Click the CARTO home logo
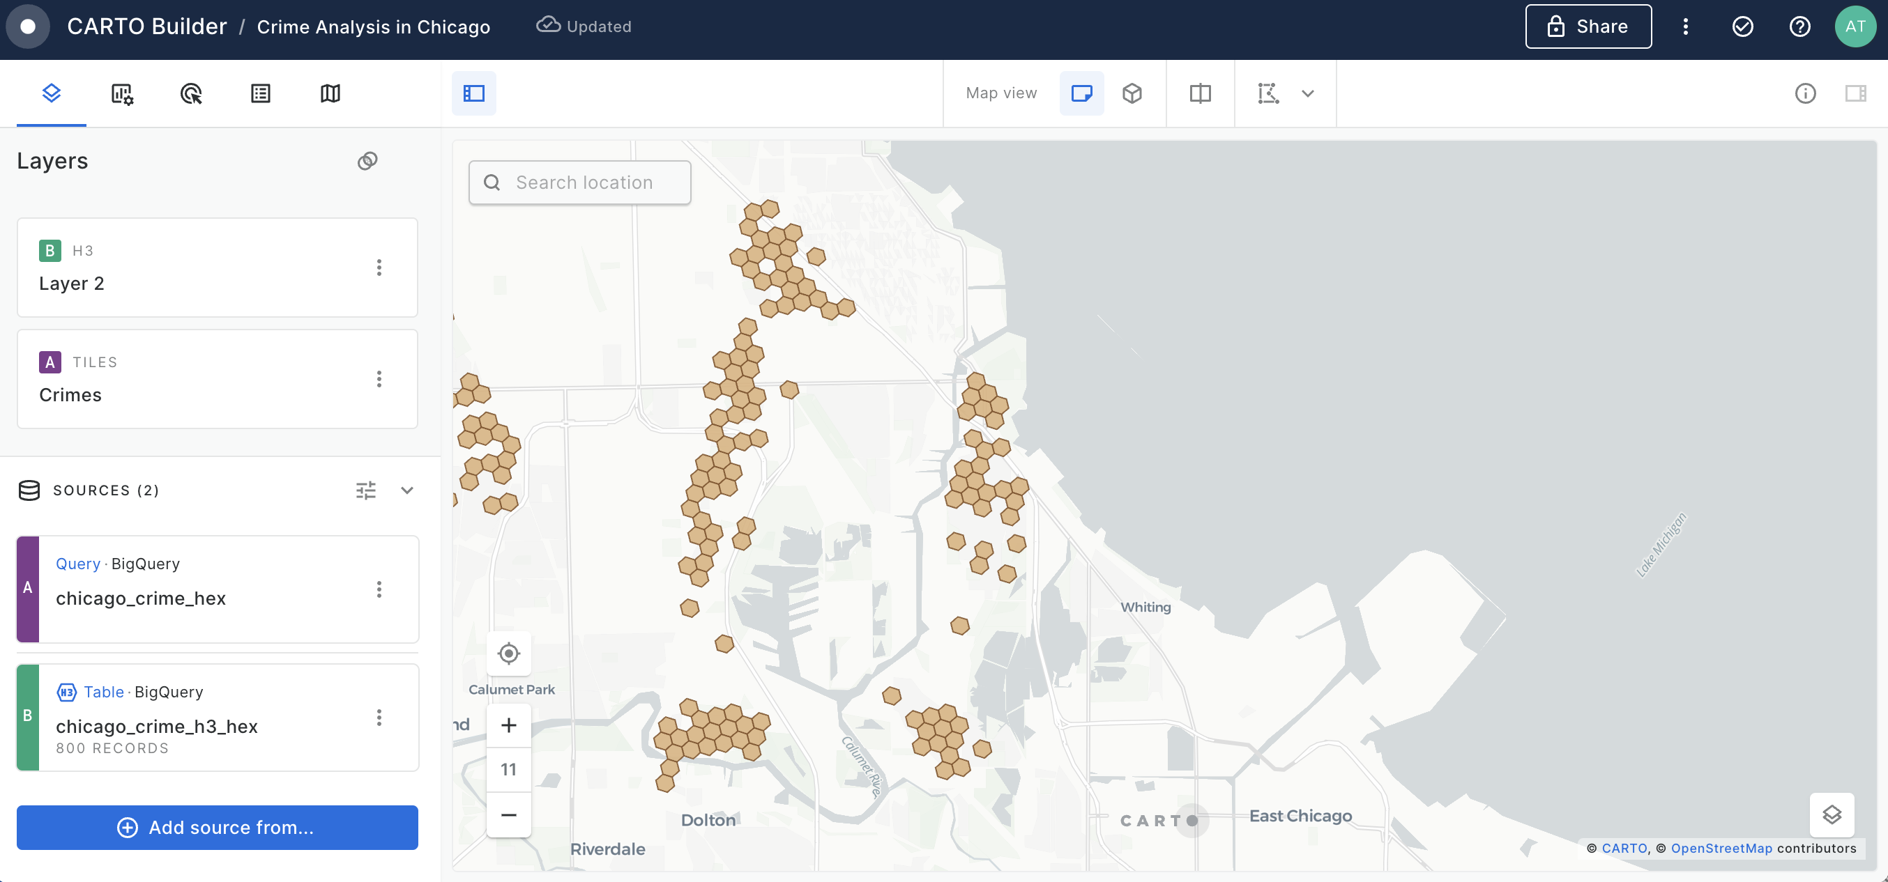 28,26
